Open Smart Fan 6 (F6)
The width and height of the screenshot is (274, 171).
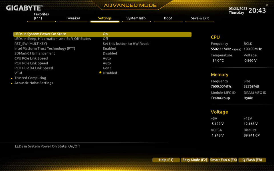223,160
